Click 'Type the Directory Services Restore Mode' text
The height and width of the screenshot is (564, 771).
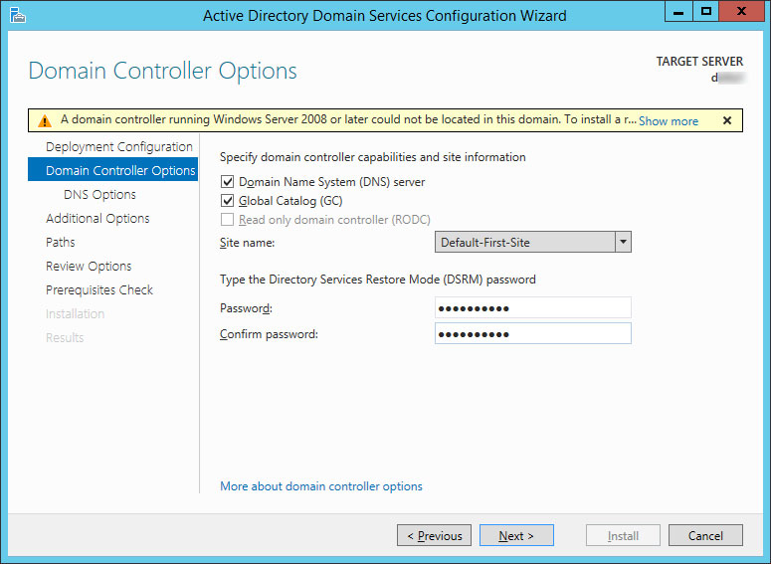(x=378, y=280)
